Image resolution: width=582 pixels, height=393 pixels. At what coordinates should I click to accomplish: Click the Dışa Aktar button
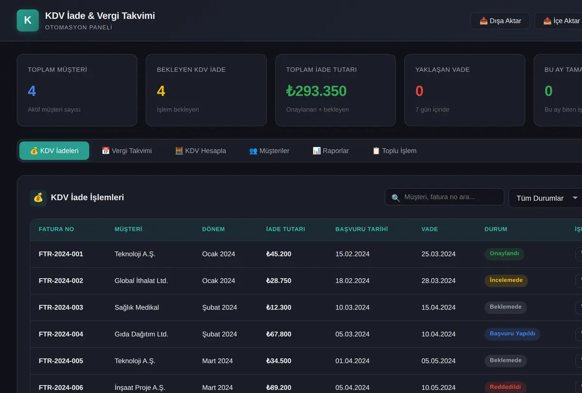pyautogui.click(x=500, y=21)
